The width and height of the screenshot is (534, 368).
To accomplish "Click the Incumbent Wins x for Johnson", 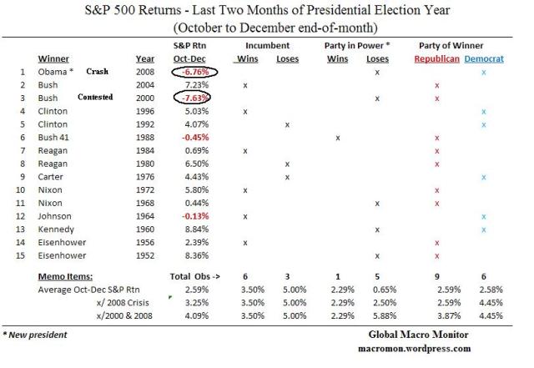I will pyautogui.click(x=244, y=217).
